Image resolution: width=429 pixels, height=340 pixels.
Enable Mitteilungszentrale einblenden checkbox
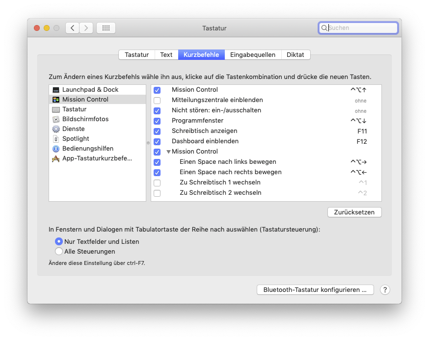[x=157, y=101]
